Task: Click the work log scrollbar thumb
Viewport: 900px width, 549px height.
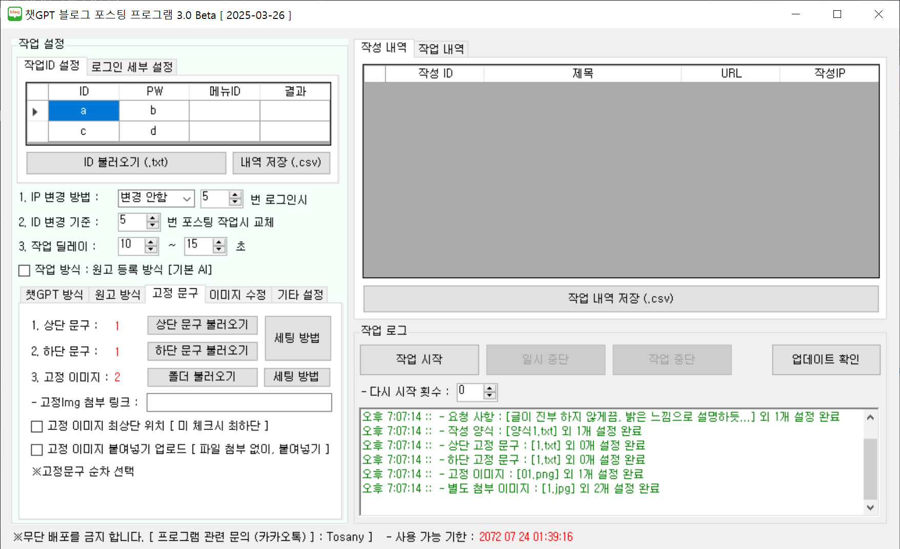Action: tap(870, 468)
